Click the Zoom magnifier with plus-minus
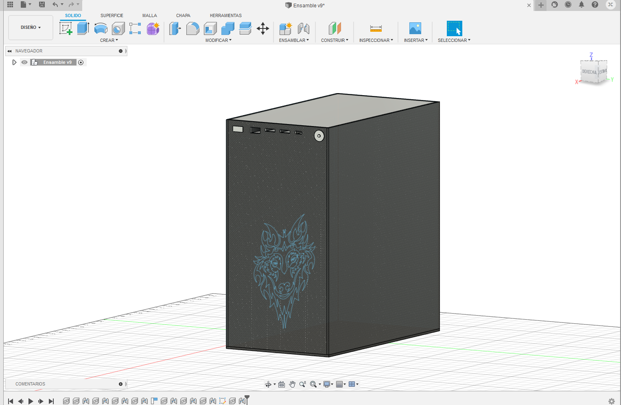This screenshot has height=405, width=621. 303,384
